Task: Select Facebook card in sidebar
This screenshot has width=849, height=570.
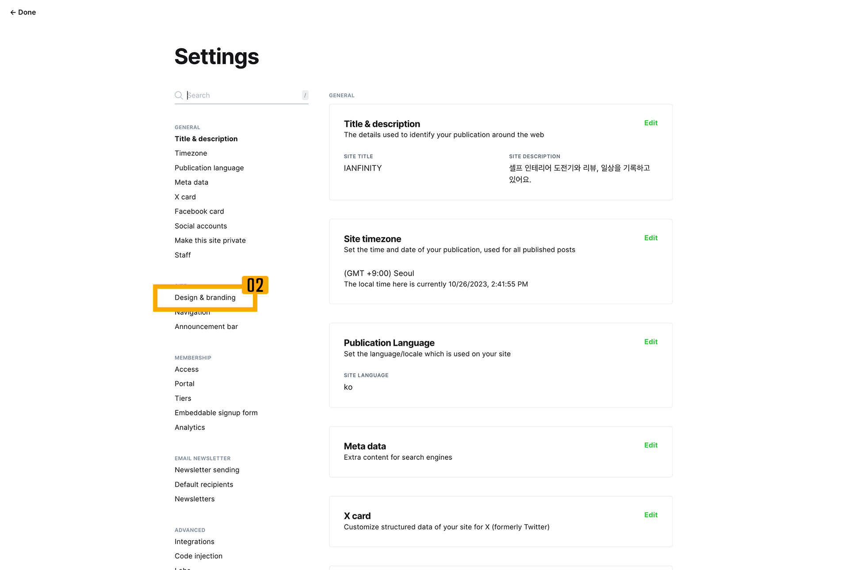Action: (x=199, y=211)
